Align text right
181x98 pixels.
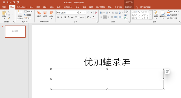108,17
